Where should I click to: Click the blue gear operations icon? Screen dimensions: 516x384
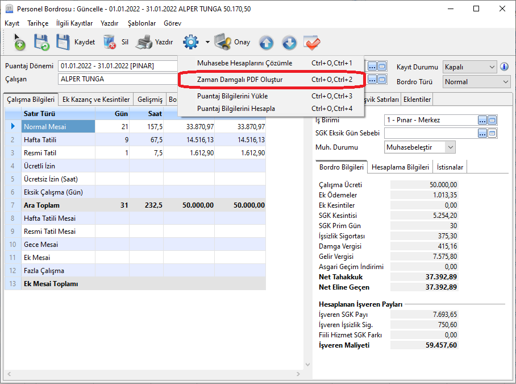click(190, 42)
